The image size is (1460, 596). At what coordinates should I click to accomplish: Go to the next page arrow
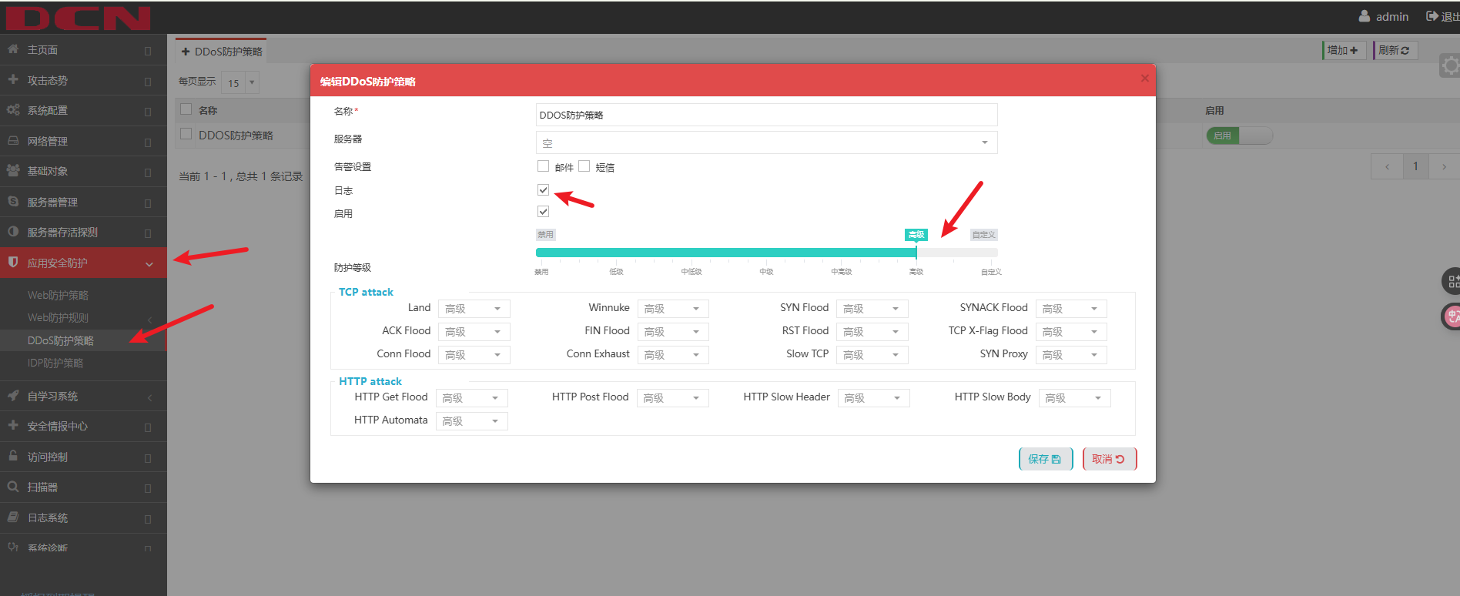point(1444,166)
